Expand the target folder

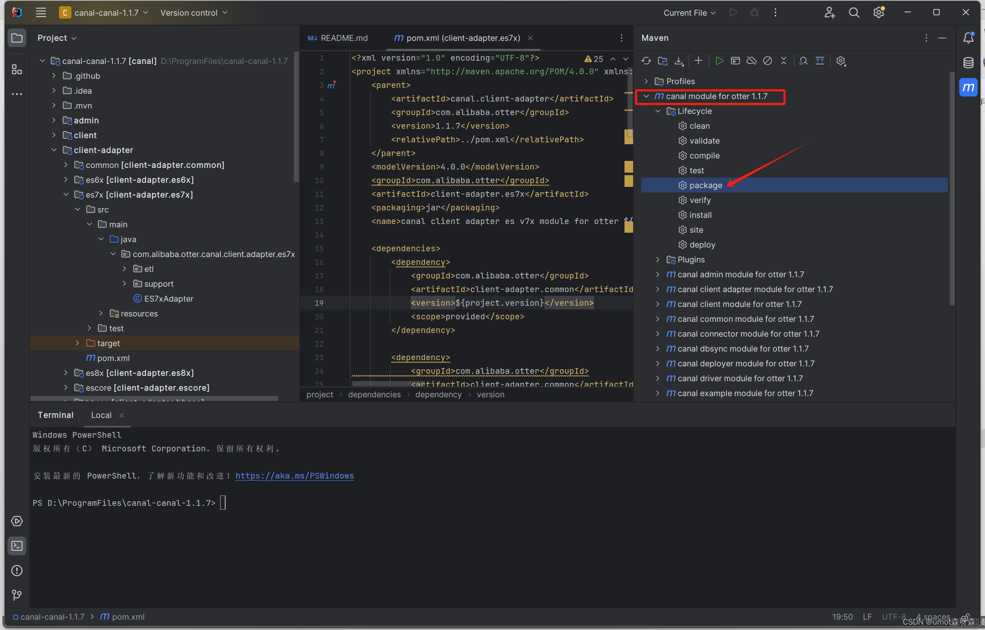point(77,343)
